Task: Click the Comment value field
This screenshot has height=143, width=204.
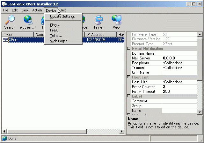Action: pyautogui.click(x=180, y=101)
